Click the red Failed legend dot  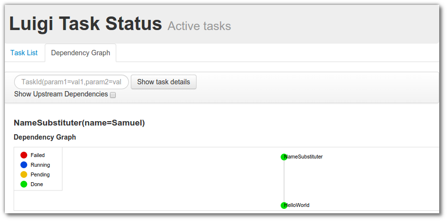click(x=24, y=155)
